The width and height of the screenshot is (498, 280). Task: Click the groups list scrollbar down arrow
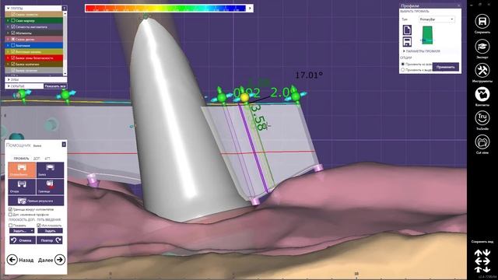click(65, 74)
